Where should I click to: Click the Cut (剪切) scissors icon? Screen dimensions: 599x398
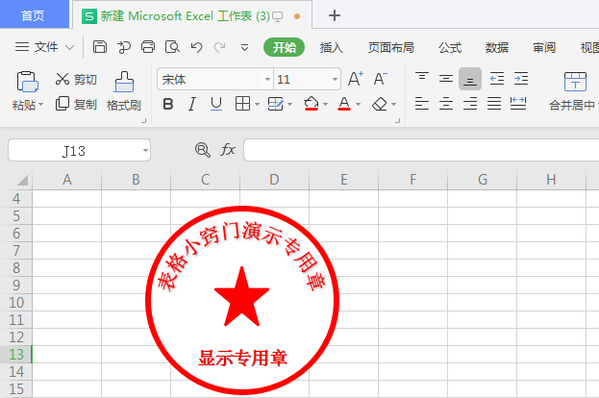click(x=63, y=79)
